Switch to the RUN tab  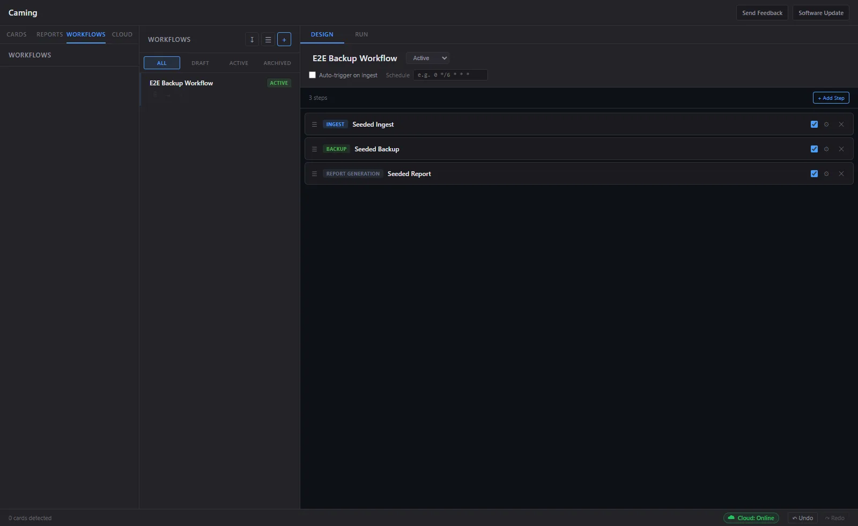361,34
